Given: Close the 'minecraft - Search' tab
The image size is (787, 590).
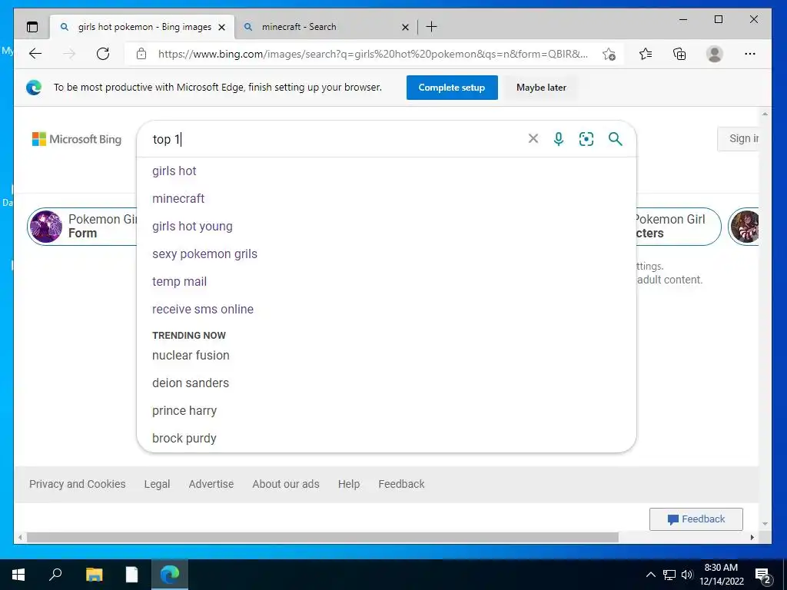Looking at the screenshot, I should pos(405,27).
